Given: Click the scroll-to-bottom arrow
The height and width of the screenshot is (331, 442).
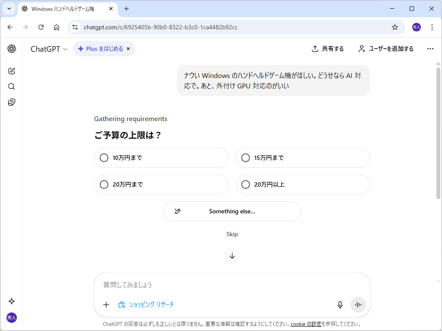Looking at the screenshot, I should [232, 256].
